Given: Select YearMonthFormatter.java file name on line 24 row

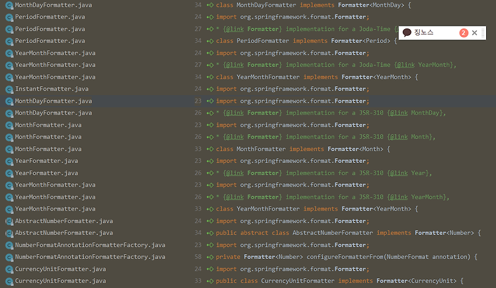Looking at the screenshot, I should (55, 53).
